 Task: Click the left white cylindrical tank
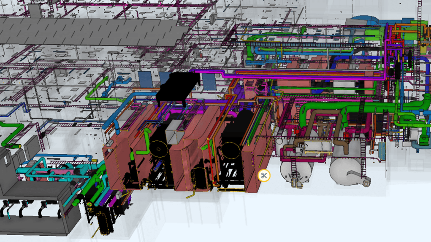[x=295, y=168]
